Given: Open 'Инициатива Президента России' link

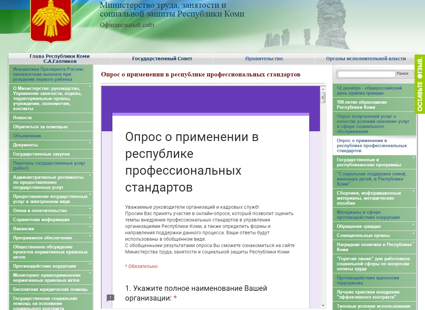Looking at the screenshot, I should 51,74.
